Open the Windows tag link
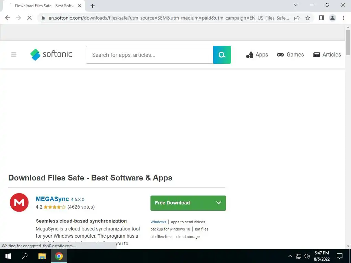The height and width of the screenshot is (263, 351). point(158,222)
